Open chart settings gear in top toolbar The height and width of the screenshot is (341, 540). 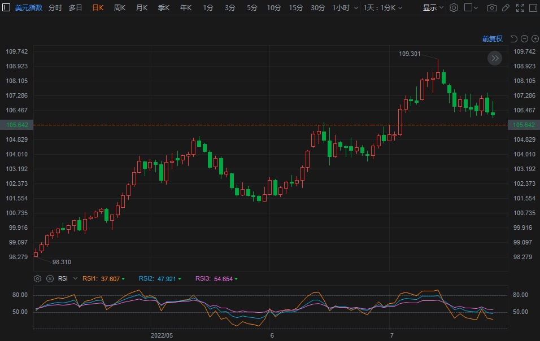[x=454, y=8]
